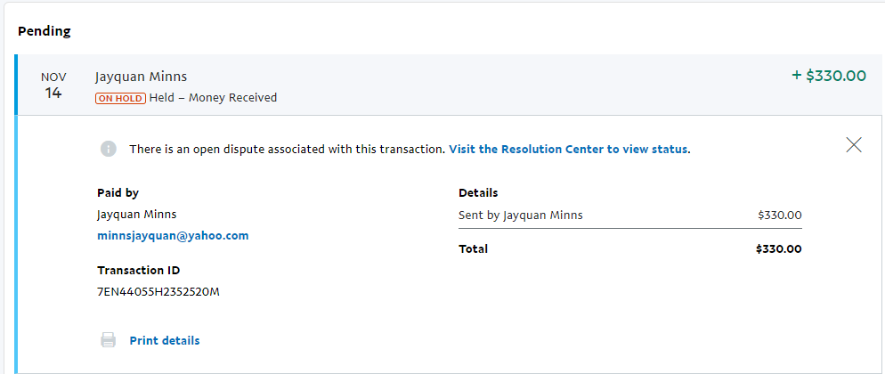
Task: Click the open dispute notice text
Action: (x=287, y=150)
